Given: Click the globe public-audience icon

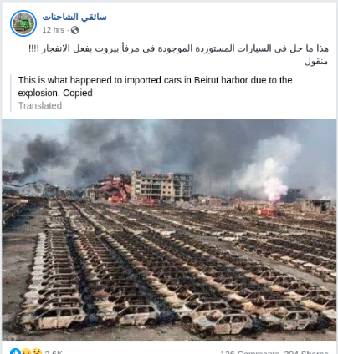Looking at the screenshot, I should pos(74,30).
